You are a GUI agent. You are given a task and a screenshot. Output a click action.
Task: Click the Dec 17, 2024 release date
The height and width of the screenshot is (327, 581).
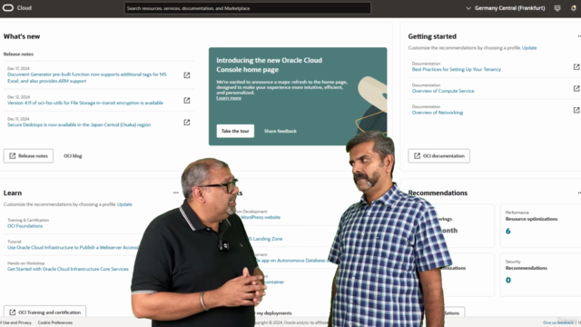tap(18, 69)
